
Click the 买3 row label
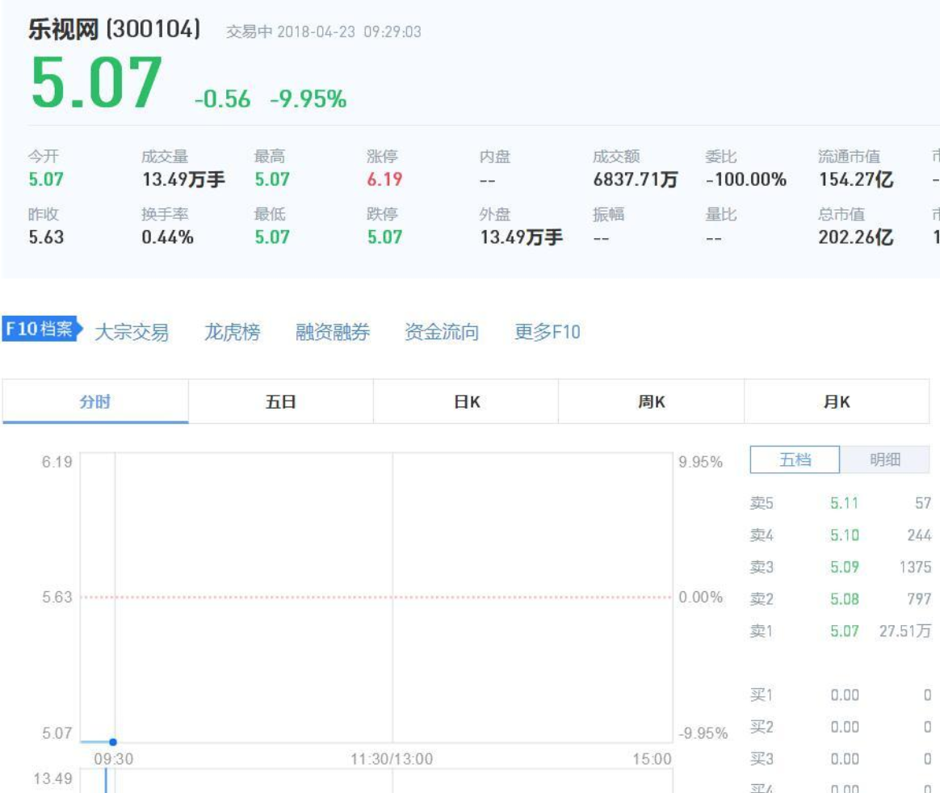click(x=762, y=759)
